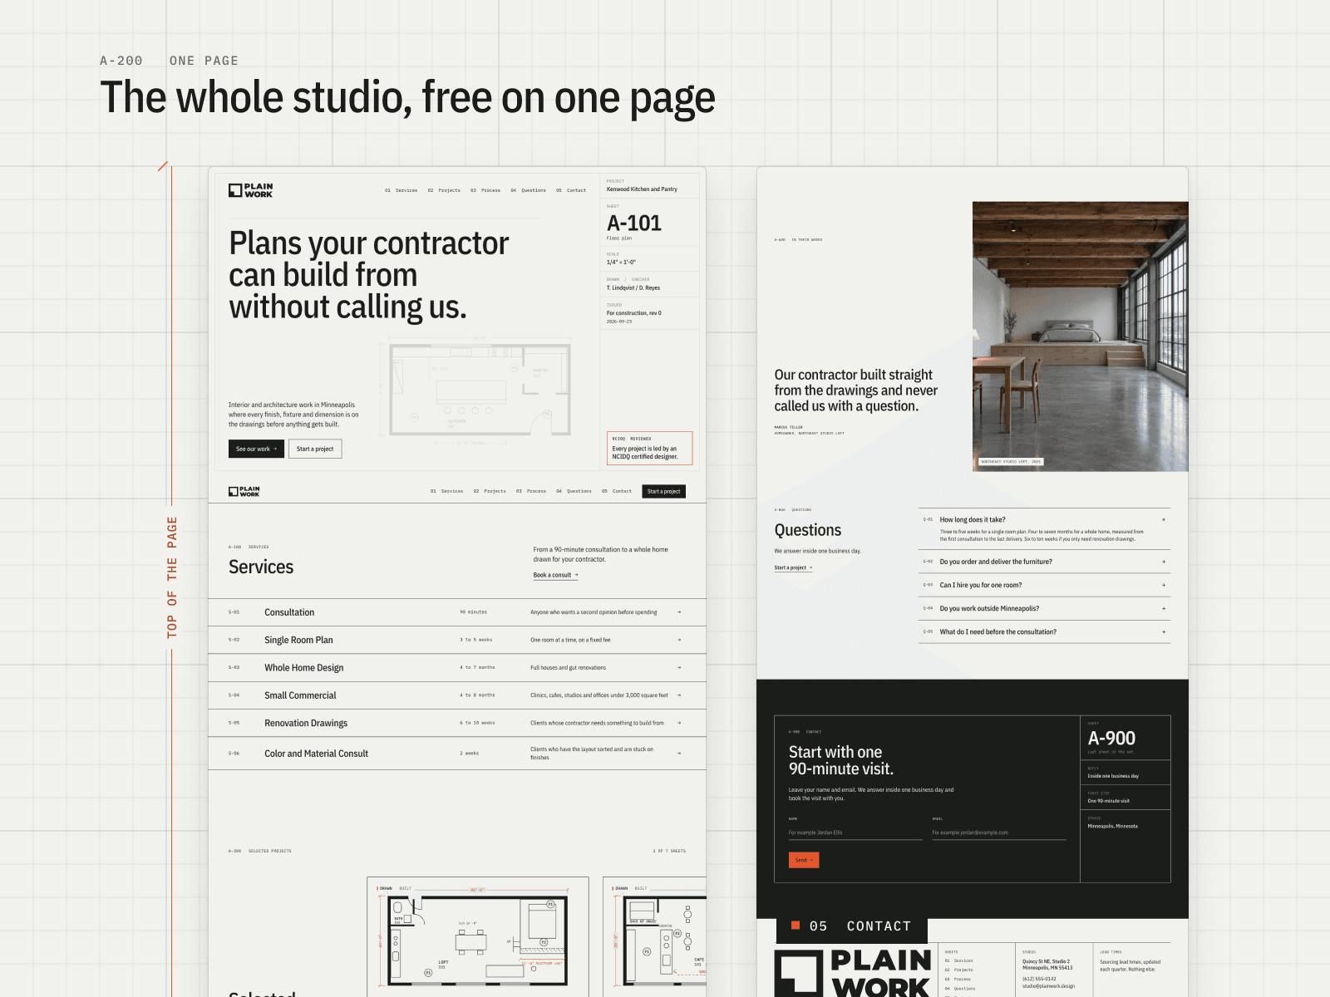Click the Plain Work logo beside the black Start a project button
1330x997 pixels.
pos(244,491)
